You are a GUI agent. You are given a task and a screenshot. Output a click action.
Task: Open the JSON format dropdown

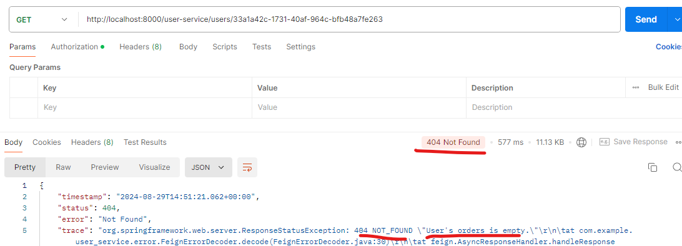pyautogui.click(x=209, y=167)
